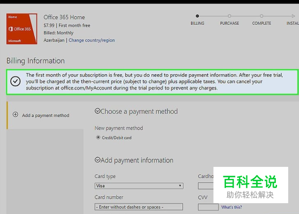Click the 'Office 365 Home' title text
The height and width of the screenshot is (214, 299).
coord(64,17)
